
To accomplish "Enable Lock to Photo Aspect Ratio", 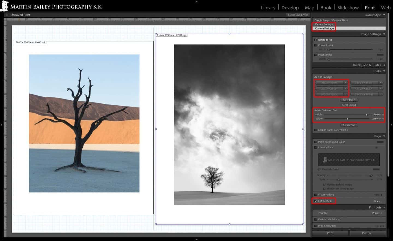I will tap(315, 130).
